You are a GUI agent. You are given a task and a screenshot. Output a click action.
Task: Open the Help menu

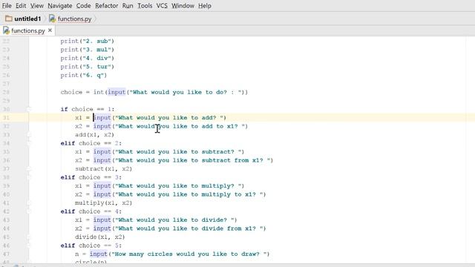pyautogui.click(x=205, y=6)
